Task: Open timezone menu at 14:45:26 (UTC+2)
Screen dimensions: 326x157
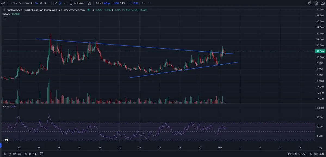Action: click(x=297, y=154)
